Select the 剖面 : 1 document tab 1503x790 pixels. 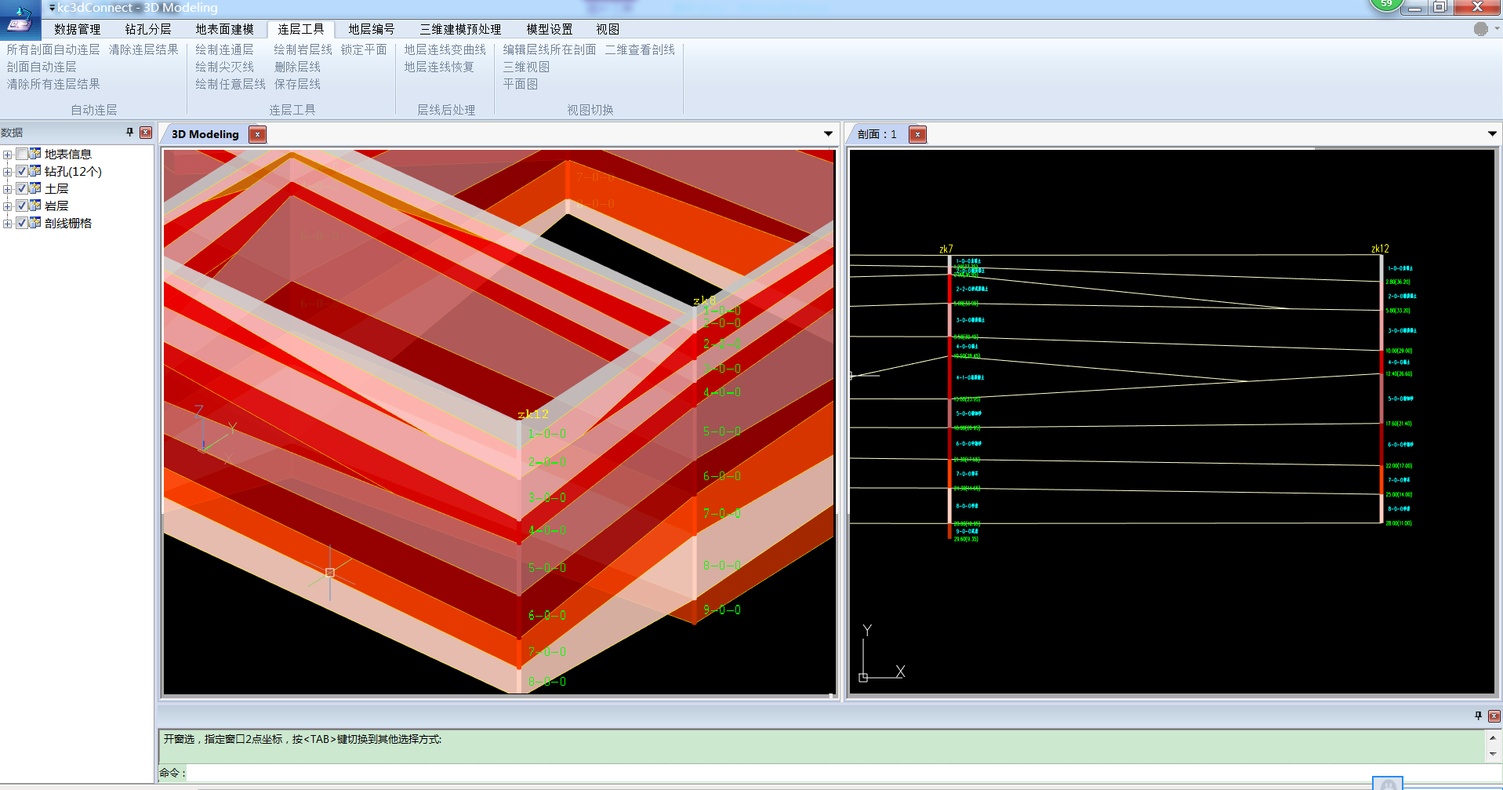[x=877, y=134]
